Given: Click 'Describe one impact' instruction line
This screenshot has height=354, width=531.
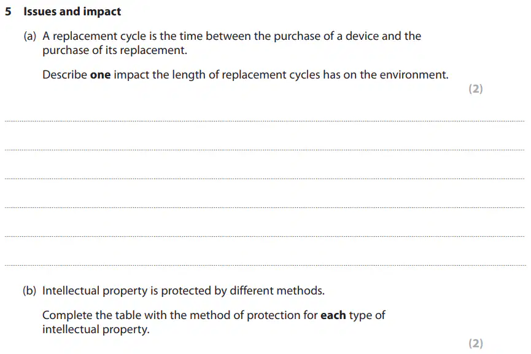Looking at the screenshot, I should [245, 75].
